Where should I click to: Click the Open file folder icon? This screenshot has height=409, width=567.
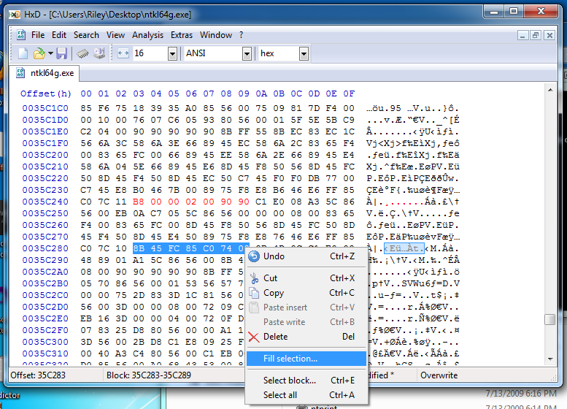click(39, 53)
